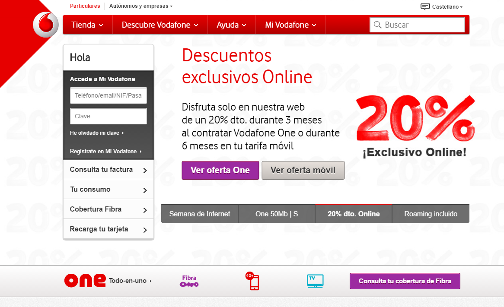Expand the Descubre Vodafone menu

click(160, 25)
